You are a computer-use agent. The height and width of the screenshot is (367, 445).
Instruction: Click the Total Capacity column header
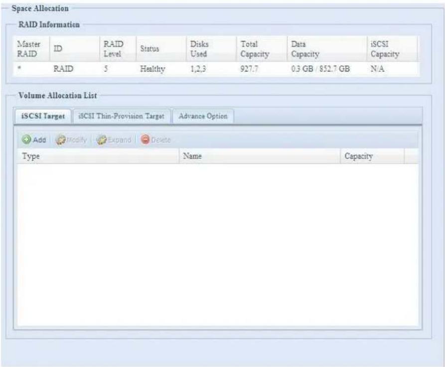(x=262, y=49)
